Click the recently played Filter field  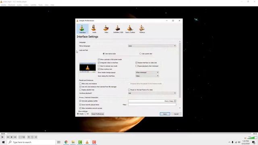pyautogui.click(x=152, y=105)
